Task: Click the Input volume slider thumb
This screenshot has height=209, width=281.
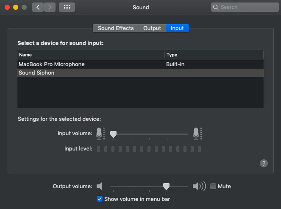Action: click(x=113, y=134)
